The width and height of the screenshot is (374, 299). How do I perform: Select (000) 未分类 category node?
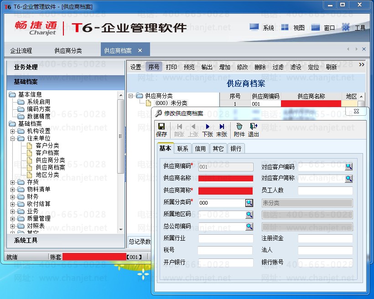point(171,103)
